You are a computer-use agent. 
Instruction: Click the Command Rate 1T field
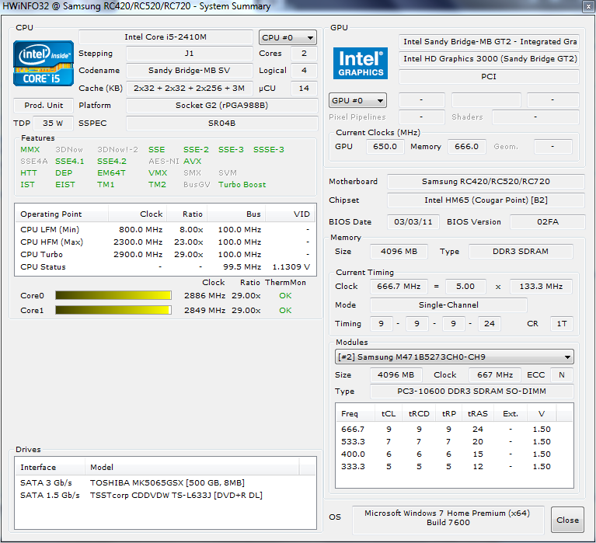pos(561,324)
